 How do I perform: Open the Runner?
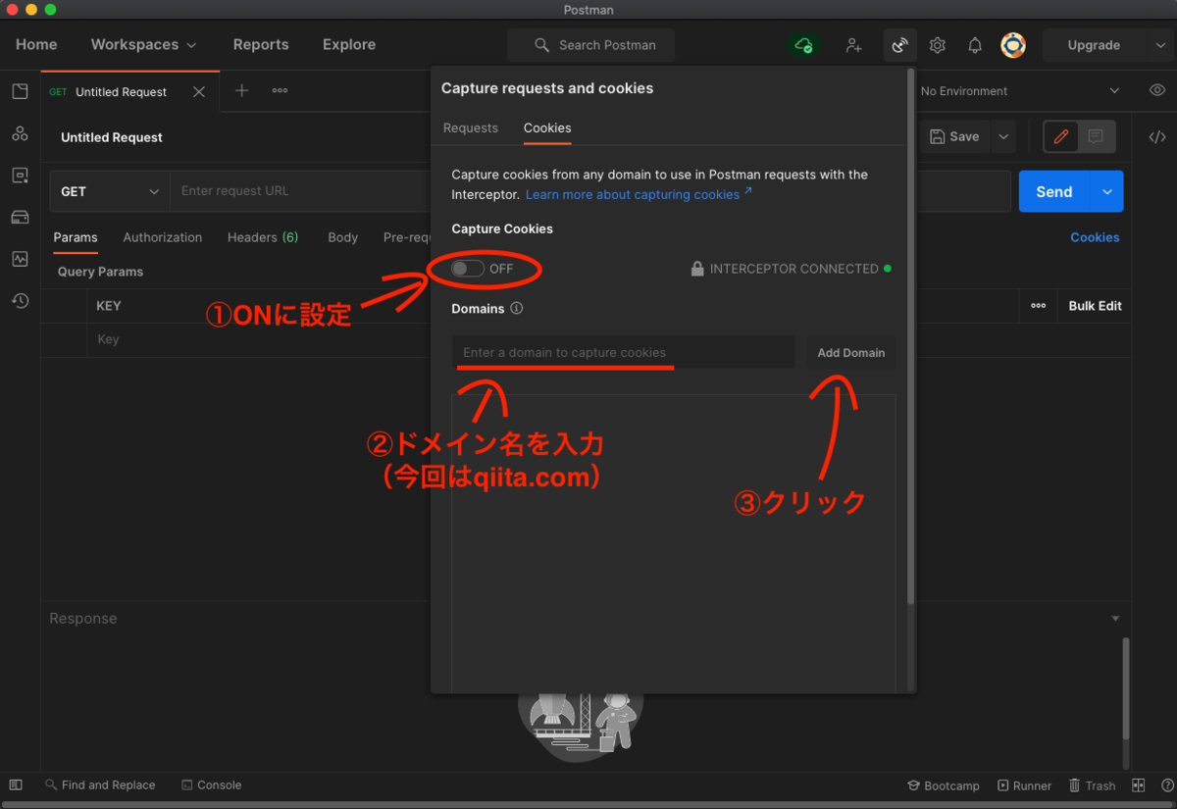click(1024, 785)
